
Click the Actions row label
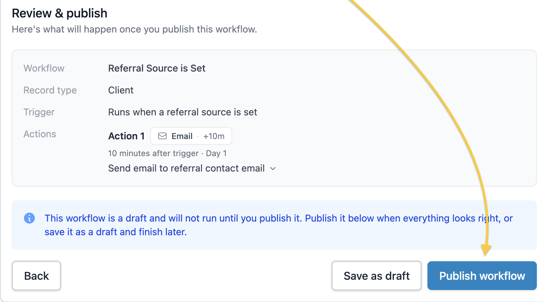[40, 134]
